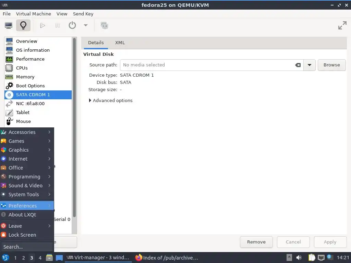351x263 pixels.
Task: Switch to workspace 2
Action: 23,258
